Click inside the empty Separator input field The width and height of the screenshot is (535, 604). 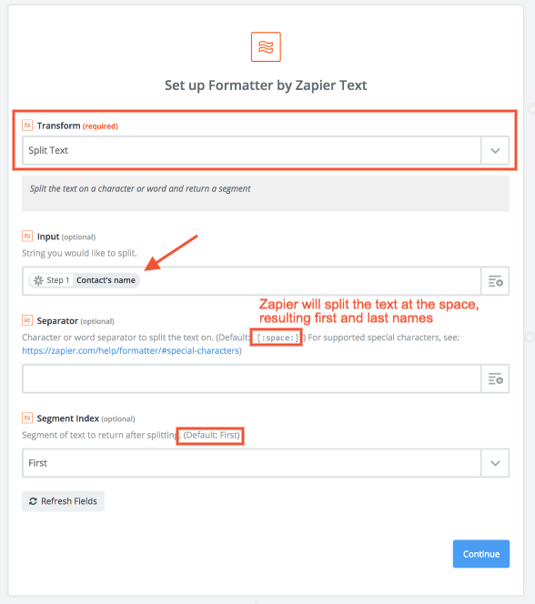[251, 378]
